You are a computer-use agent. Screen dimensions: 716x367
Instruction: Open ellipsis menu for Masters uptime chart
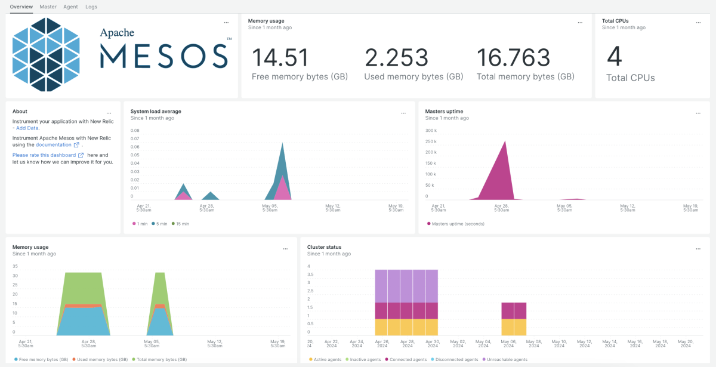(698, 112)
